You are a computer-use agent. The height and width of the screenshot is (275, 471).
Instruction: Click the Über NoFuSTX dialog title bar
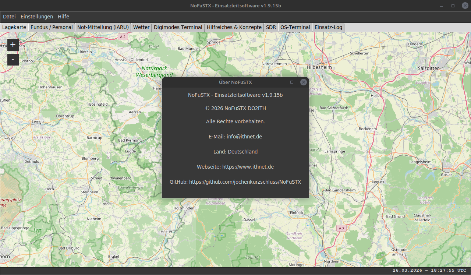click(x=235, y=82)
